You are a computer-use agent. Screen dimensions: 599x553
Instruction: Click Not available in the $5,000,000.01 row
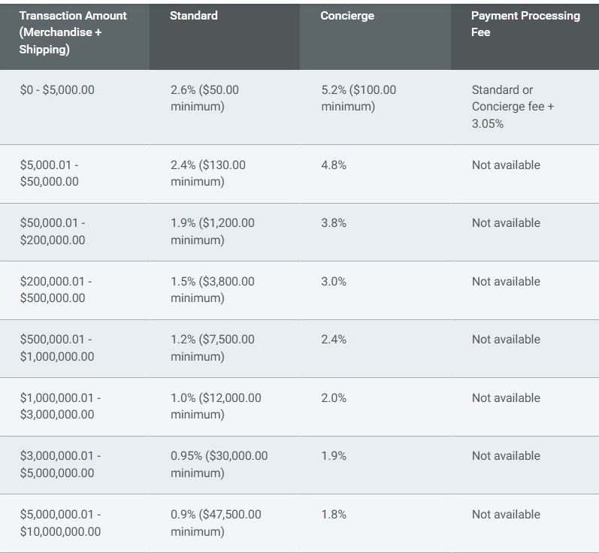(506, 515)
